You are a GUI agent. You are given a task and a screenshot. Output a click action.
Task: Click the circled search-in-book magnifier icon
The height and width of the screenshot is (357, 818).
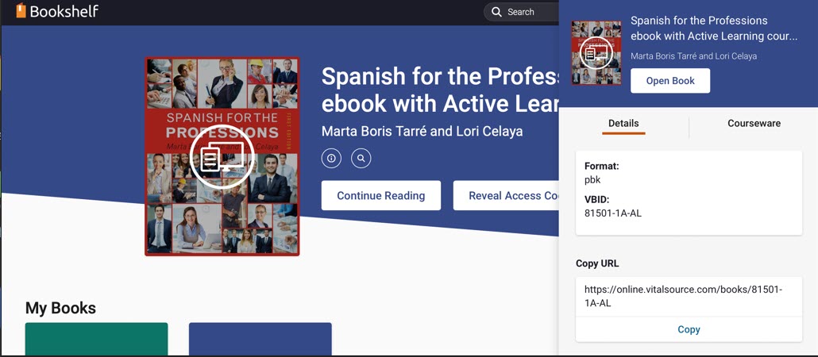tap(361, 158)
